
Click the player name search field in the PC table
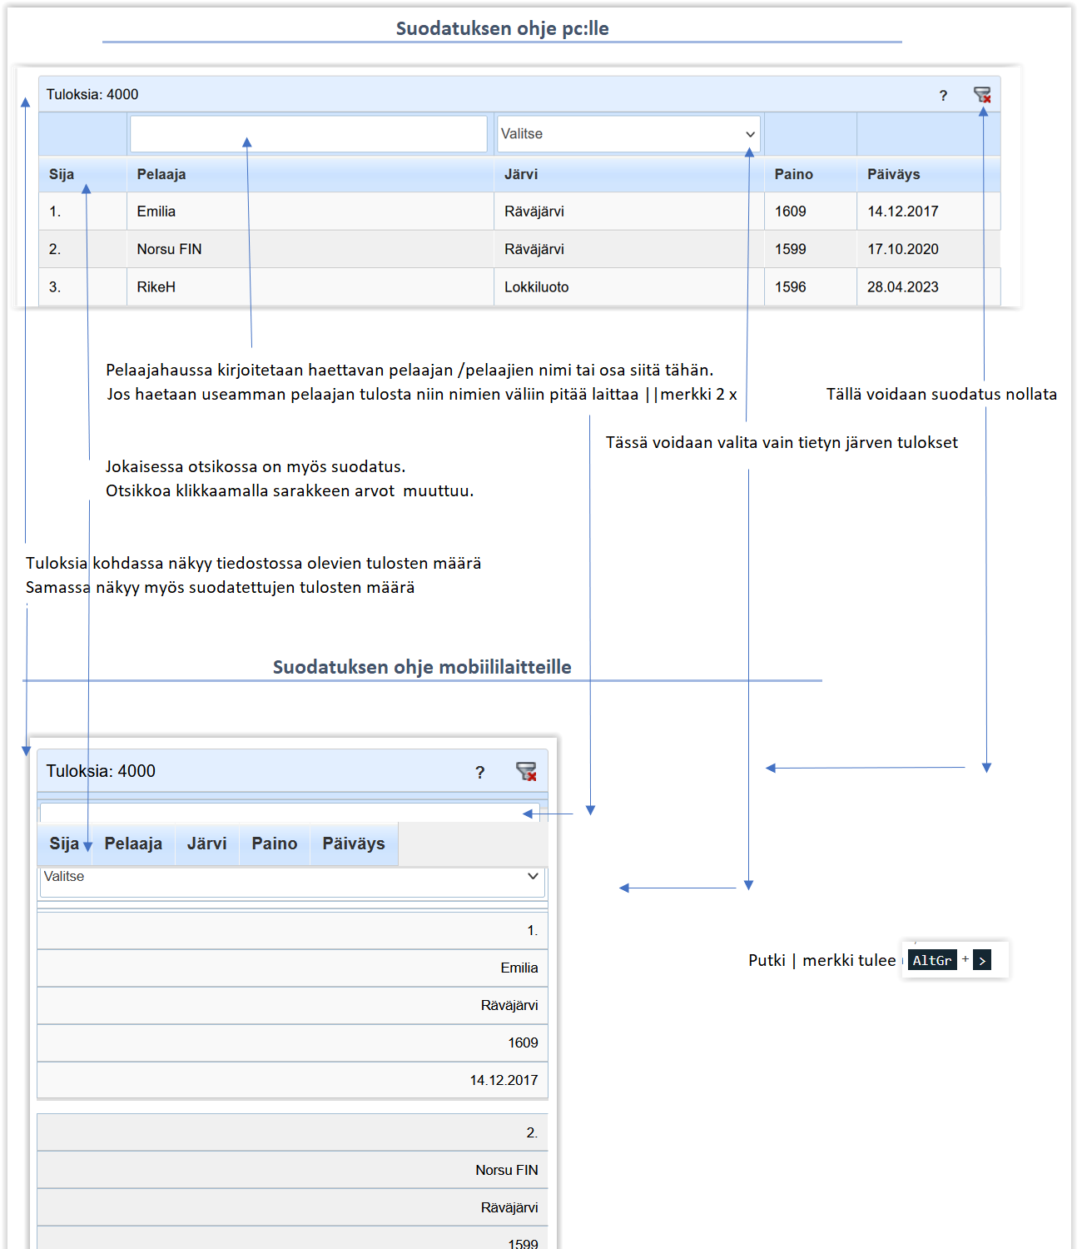click(308, 134)
